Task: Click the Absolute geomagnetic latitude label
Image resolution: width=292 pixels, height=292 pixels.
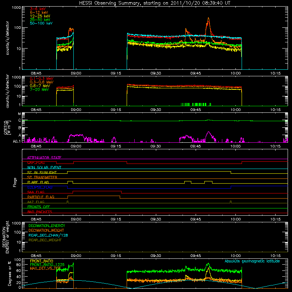Action: (x=252, y=261)
